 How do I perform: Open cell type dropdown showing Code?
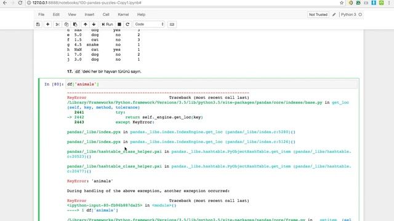(149, 25)
